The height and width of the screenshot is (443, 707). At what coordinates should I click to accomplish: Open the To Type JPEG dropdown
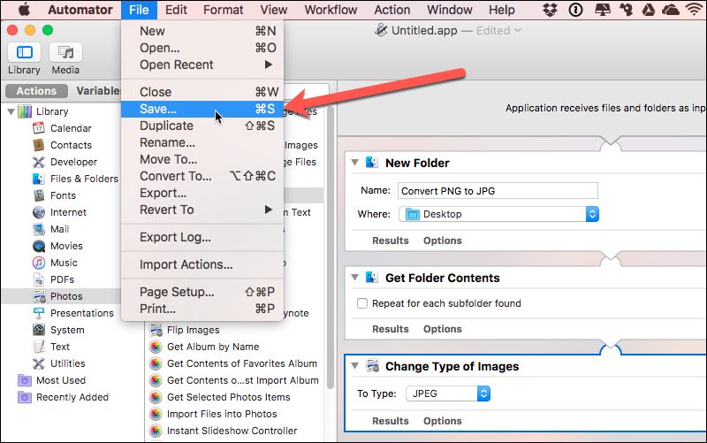click(x=447, y=393)
